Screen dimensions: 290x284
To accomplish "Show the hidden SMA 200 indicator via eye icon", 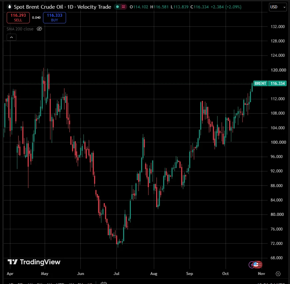I will 39,29.
